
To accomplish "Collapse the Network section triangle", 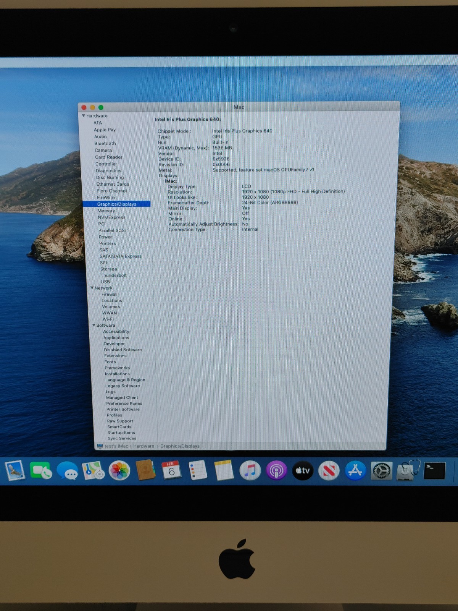I will [92, 288].
